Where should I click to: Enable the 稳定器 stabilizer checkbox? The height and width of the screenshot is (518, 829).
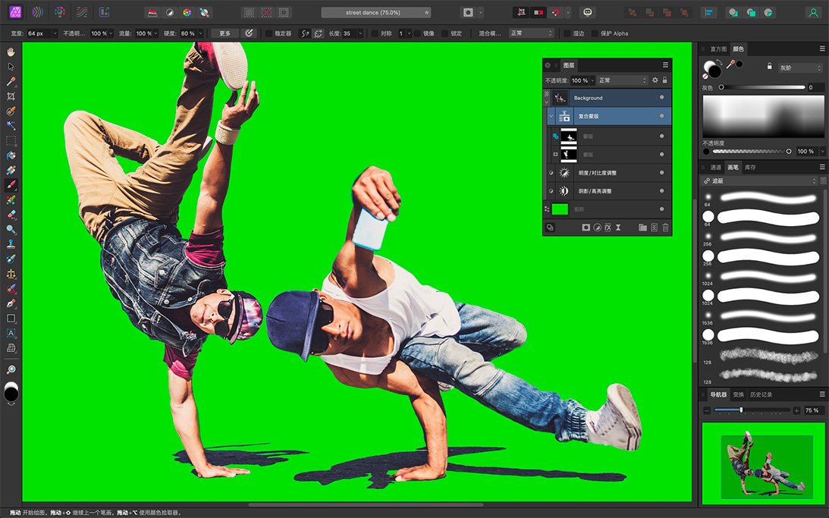(269, 33)
